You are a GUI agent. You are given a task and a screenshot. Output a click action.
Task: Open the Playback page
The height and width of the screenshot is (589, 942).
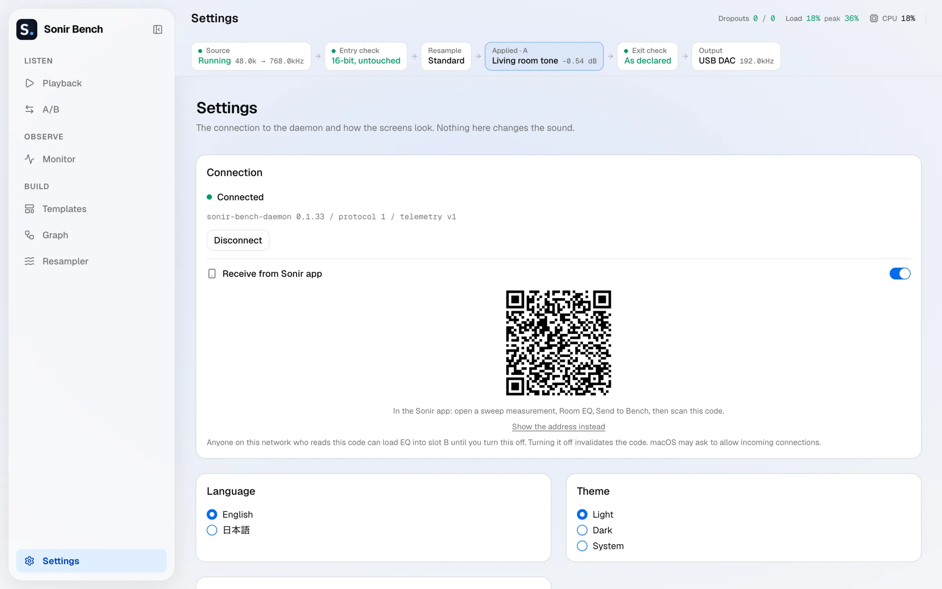(x=91, y=83)
